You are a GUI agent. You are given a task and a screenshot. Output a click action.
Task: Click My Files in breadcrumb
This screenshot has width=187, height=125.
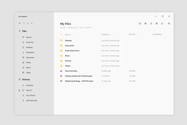[x=88, y=28]
